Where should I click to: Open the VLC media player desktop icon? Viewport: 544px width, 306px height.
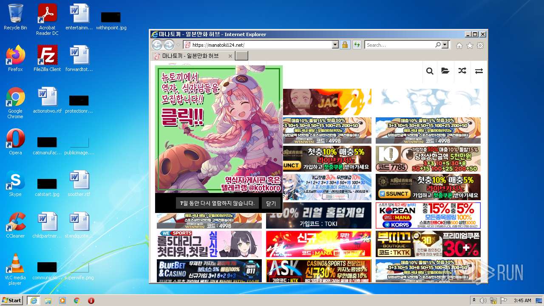15,269
